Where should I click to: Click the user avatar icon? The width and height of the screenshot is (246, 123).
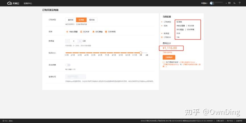click(212, 3)
